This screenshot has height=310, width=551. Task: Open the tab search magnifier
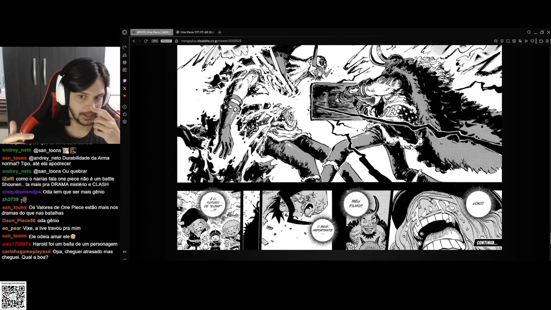pyautogui.click(x=529, y=32)
